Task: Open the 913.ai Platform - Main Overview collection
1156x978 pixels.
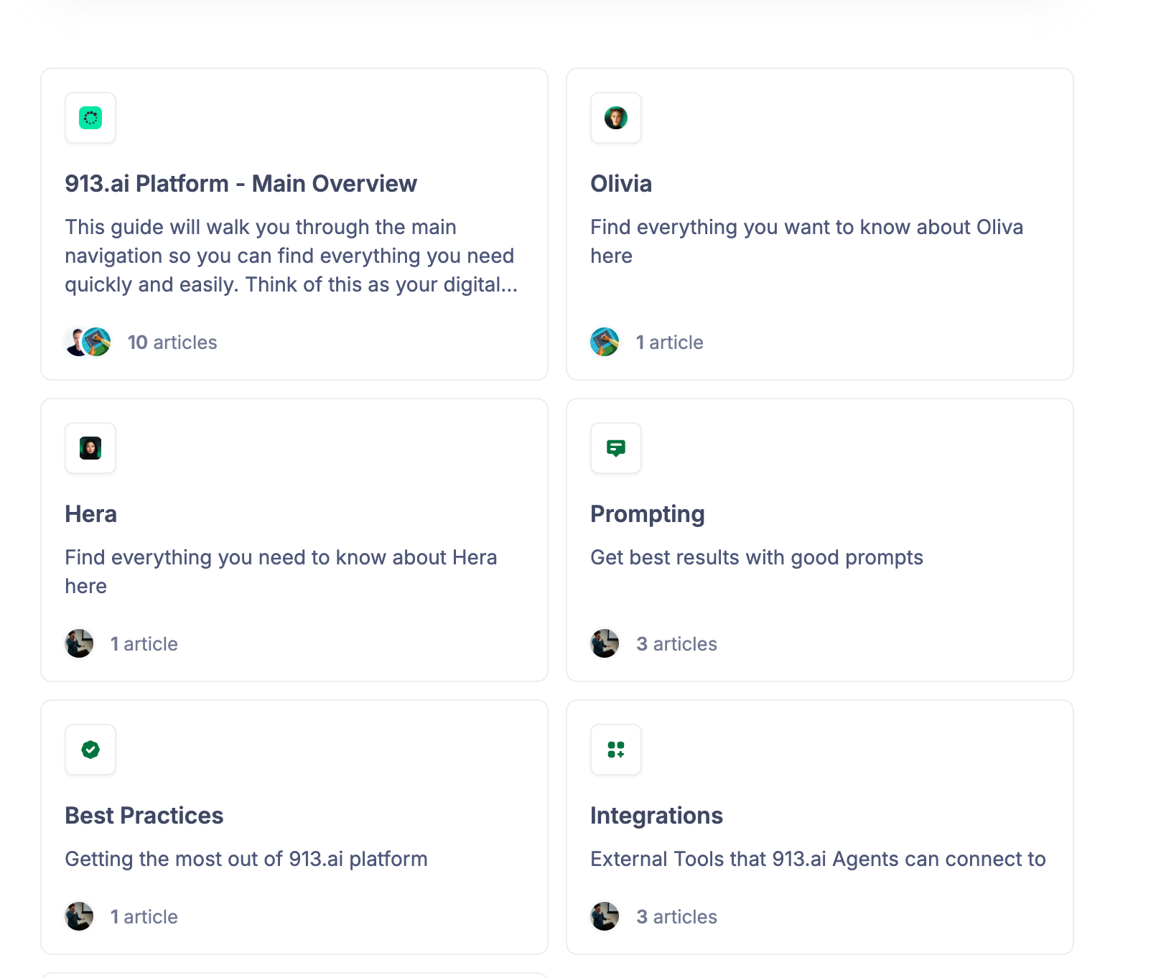Action: [241, 184]
